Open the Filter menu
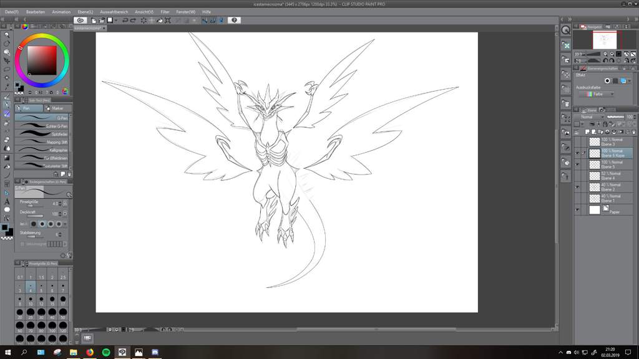639x359 pixels. (165, 12)
